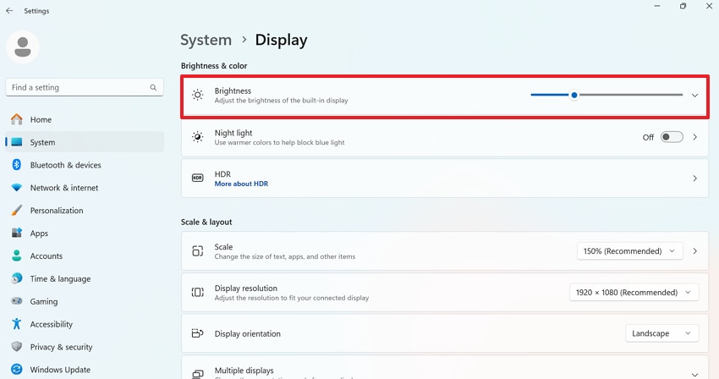The height and width of the screenshot is (379, 719).
Task: Open Network & internet settings
Action: click(85, 188)
